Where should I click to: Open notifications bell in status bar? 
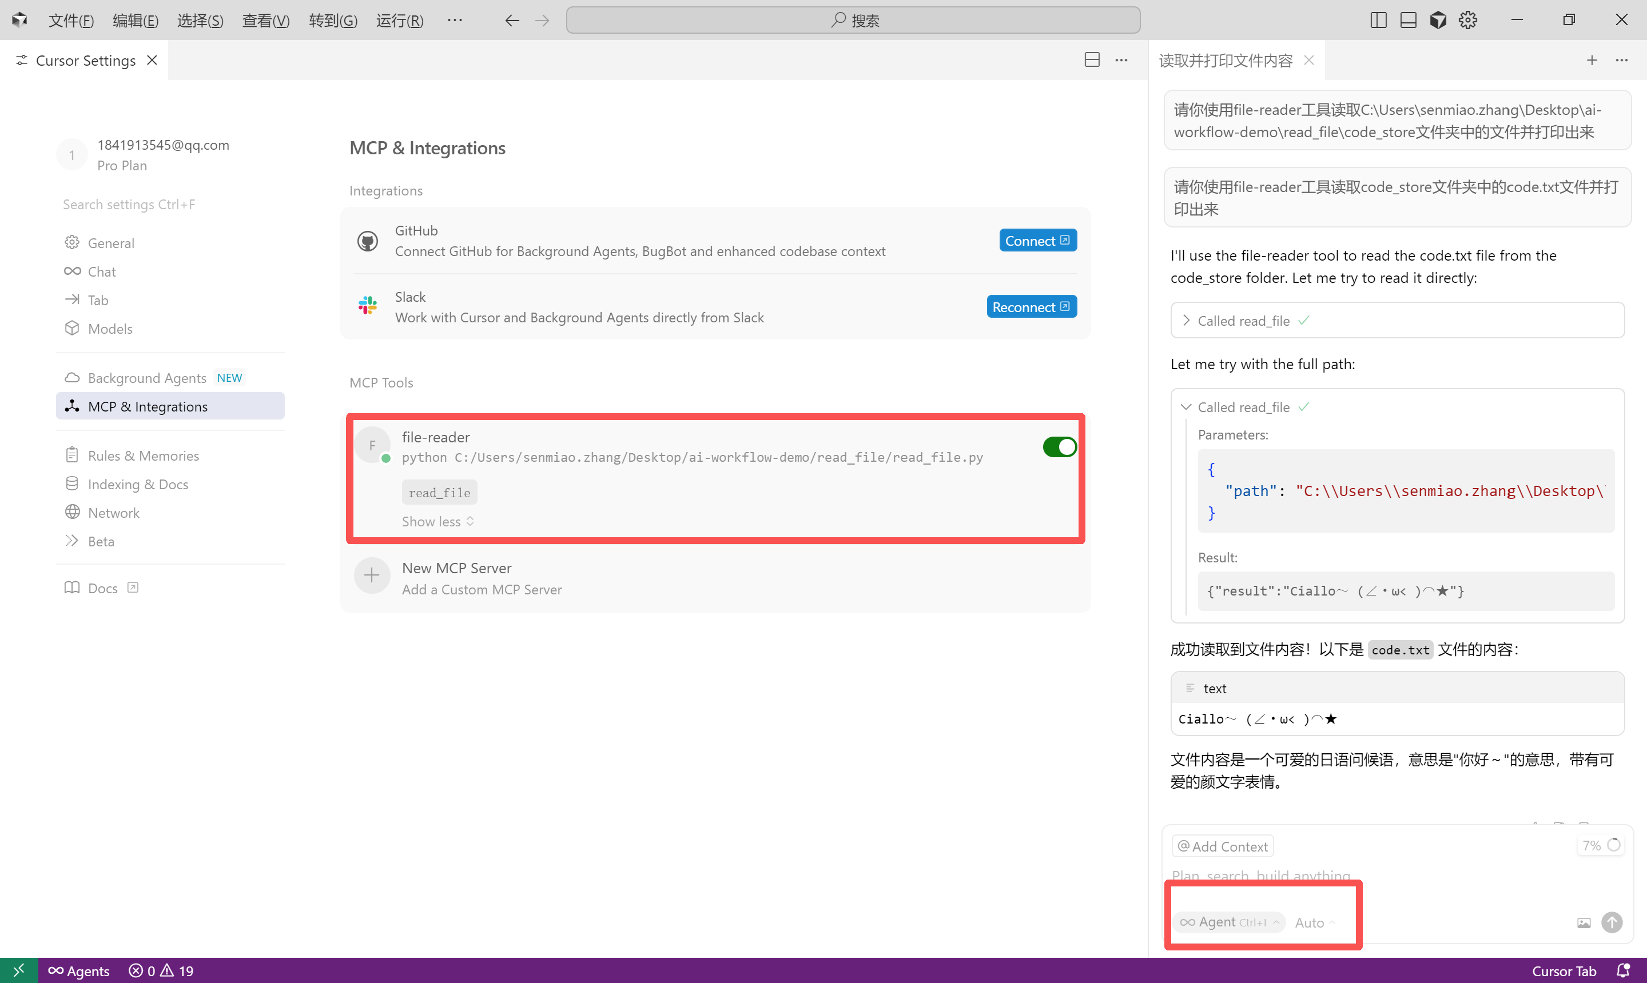click(x=1622, y=970)
